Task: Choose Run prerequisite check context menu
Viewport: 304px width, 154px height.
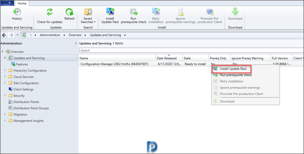Action: [245, 75]
